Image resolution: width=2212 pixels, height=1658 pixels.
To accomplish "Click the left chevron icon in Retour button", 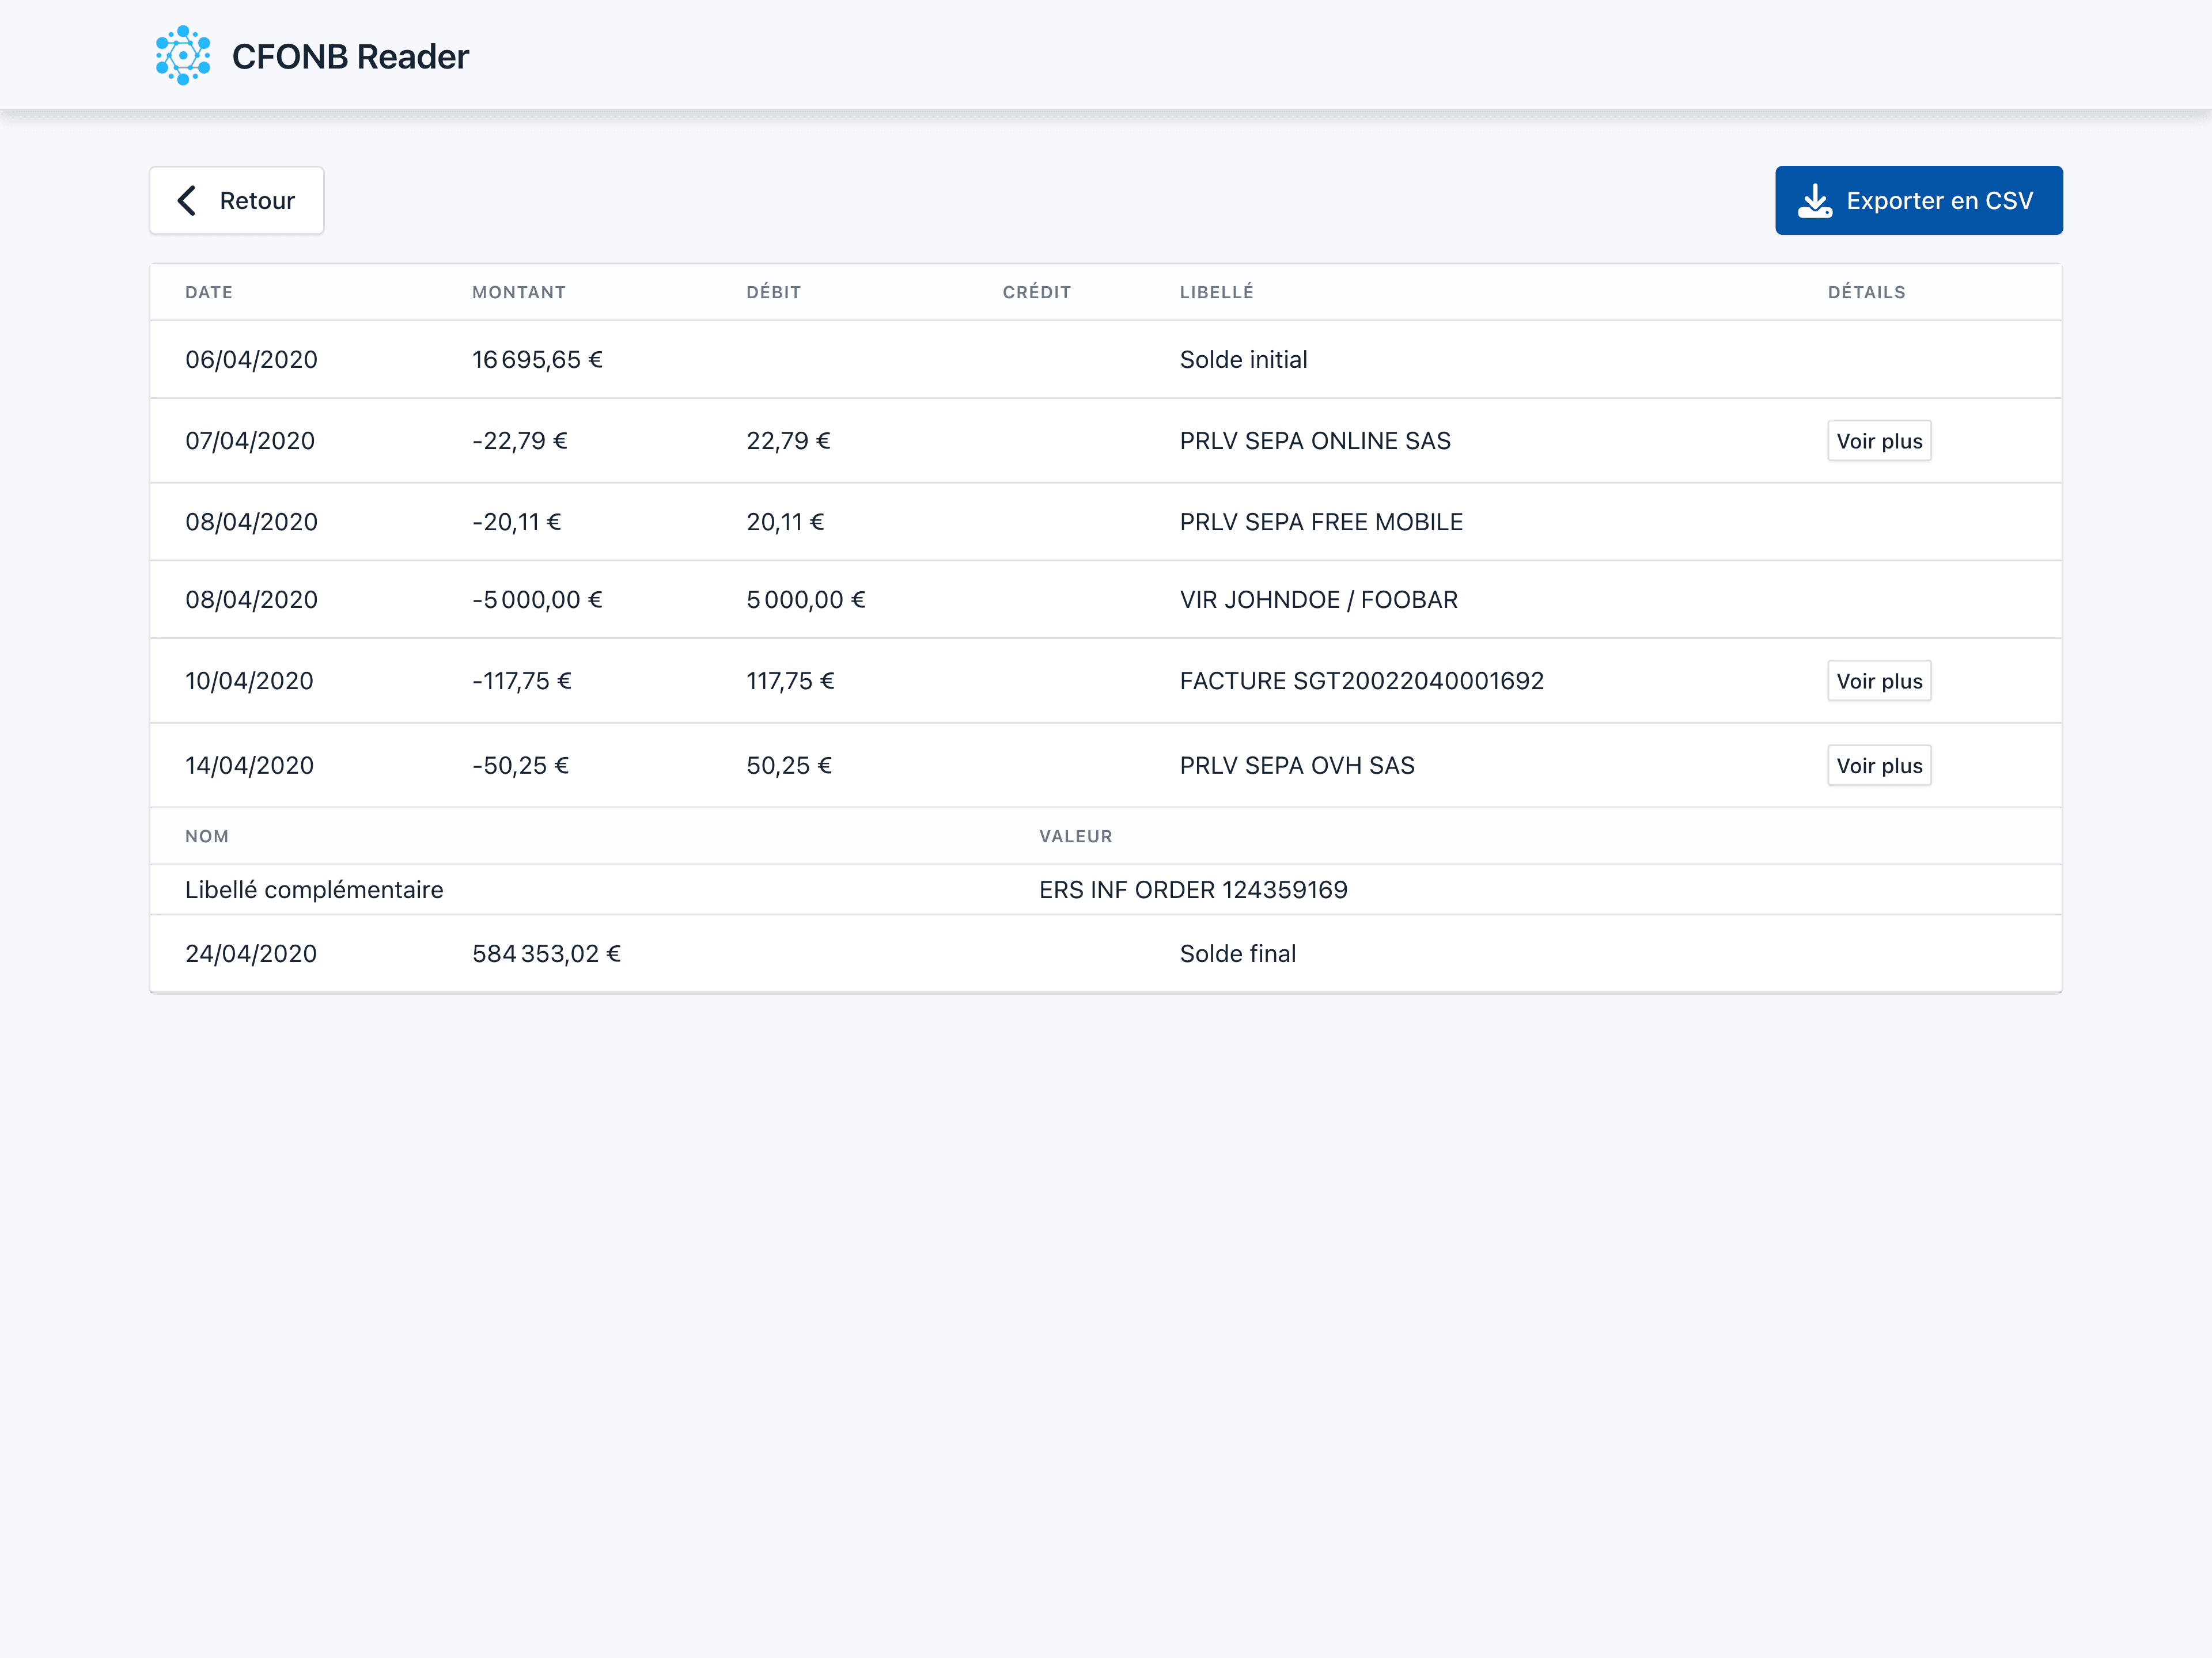I will (x=187, y=200).
